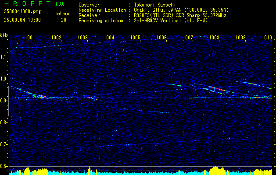Click the 2el-HB9CV Vertical antenna text
The height and width of the screenshot is (175, 276).
pos(171,21)
